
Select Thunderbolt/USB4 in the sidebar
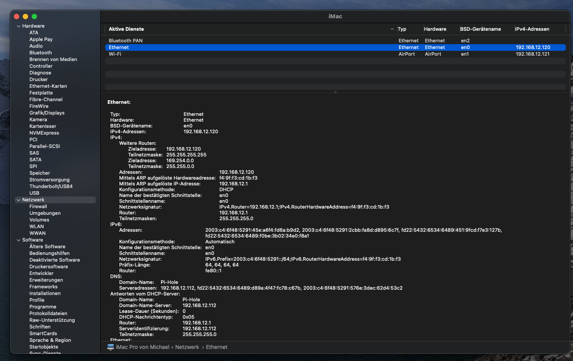coord(51,186)
